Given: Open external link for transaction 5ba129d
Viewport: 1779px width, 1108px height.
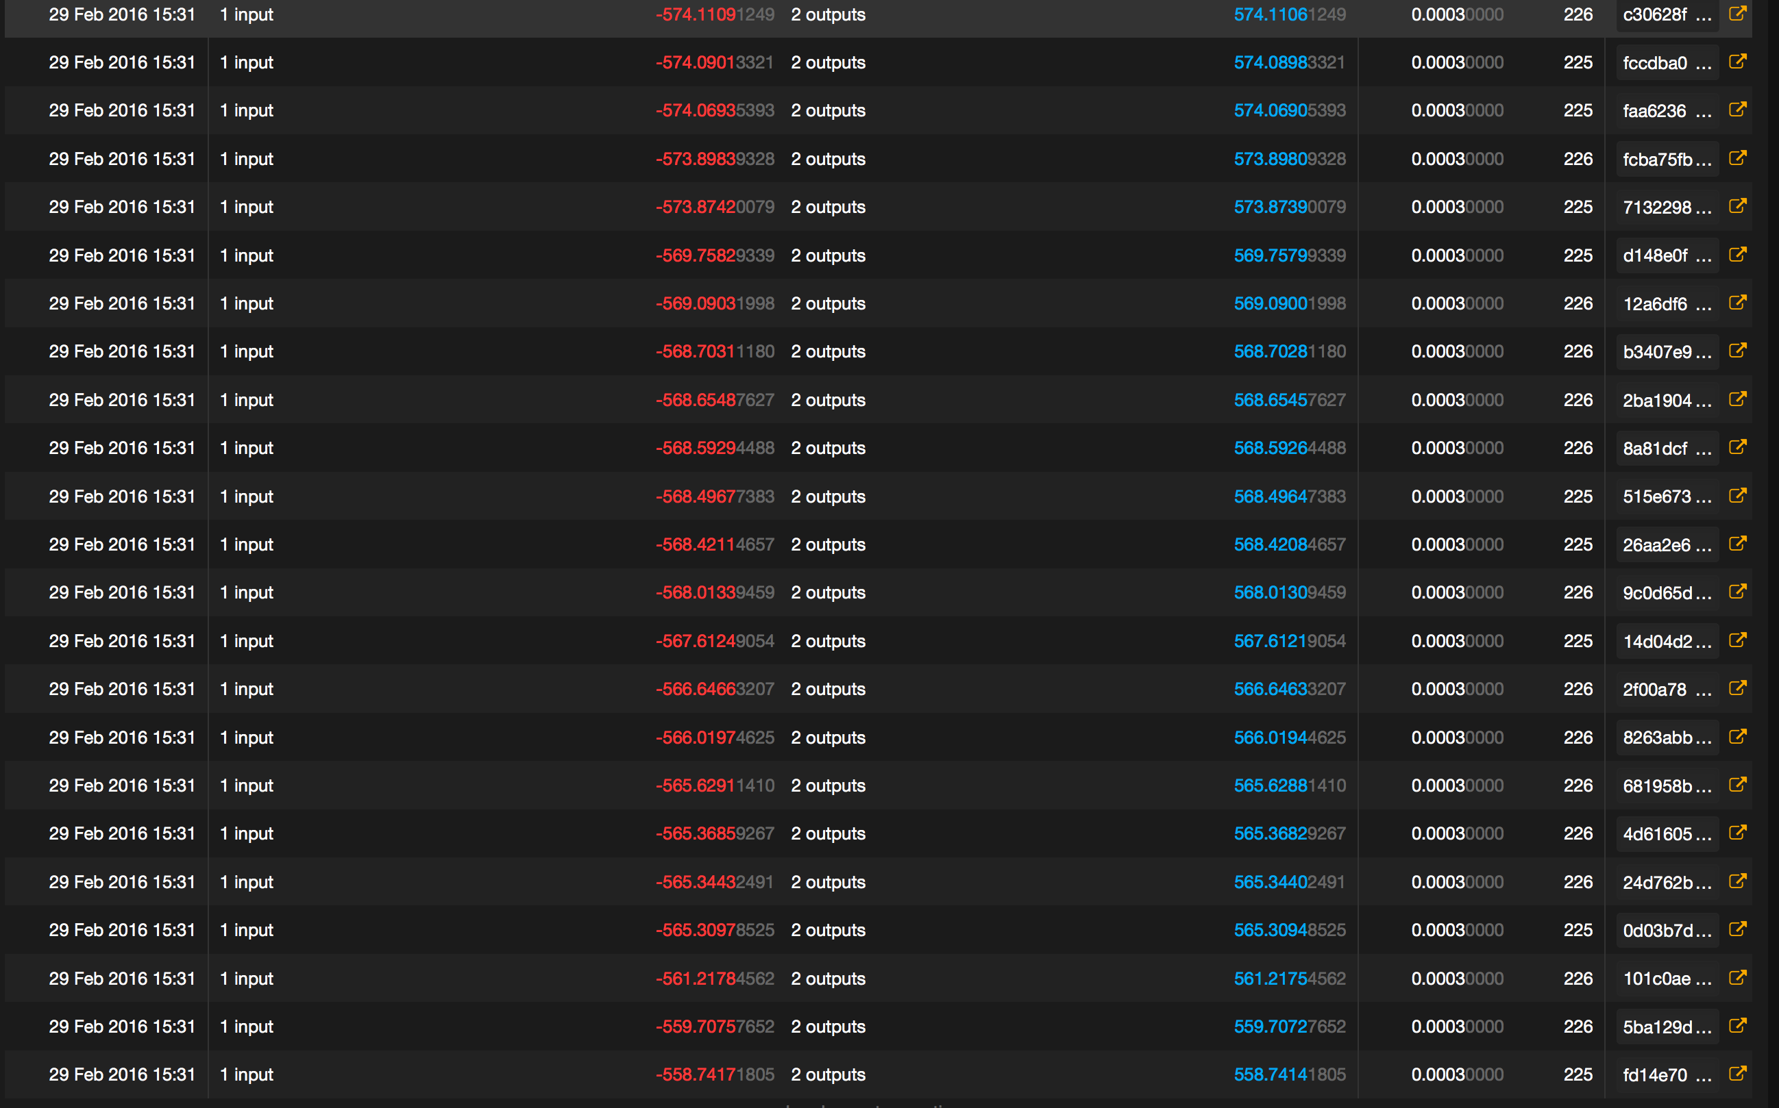Looking at the screenshot, I should [1738, 1027].
